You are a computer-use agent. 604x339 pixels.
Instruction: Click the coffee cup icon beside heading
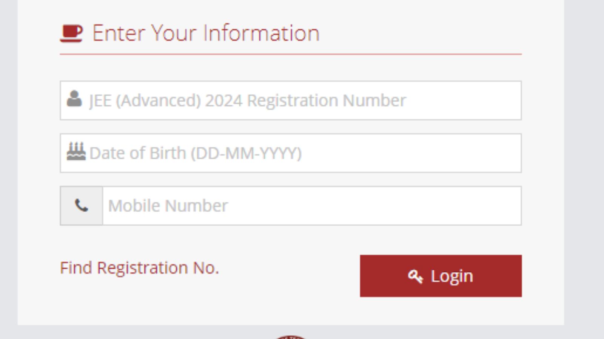click(x=71, y=33)
